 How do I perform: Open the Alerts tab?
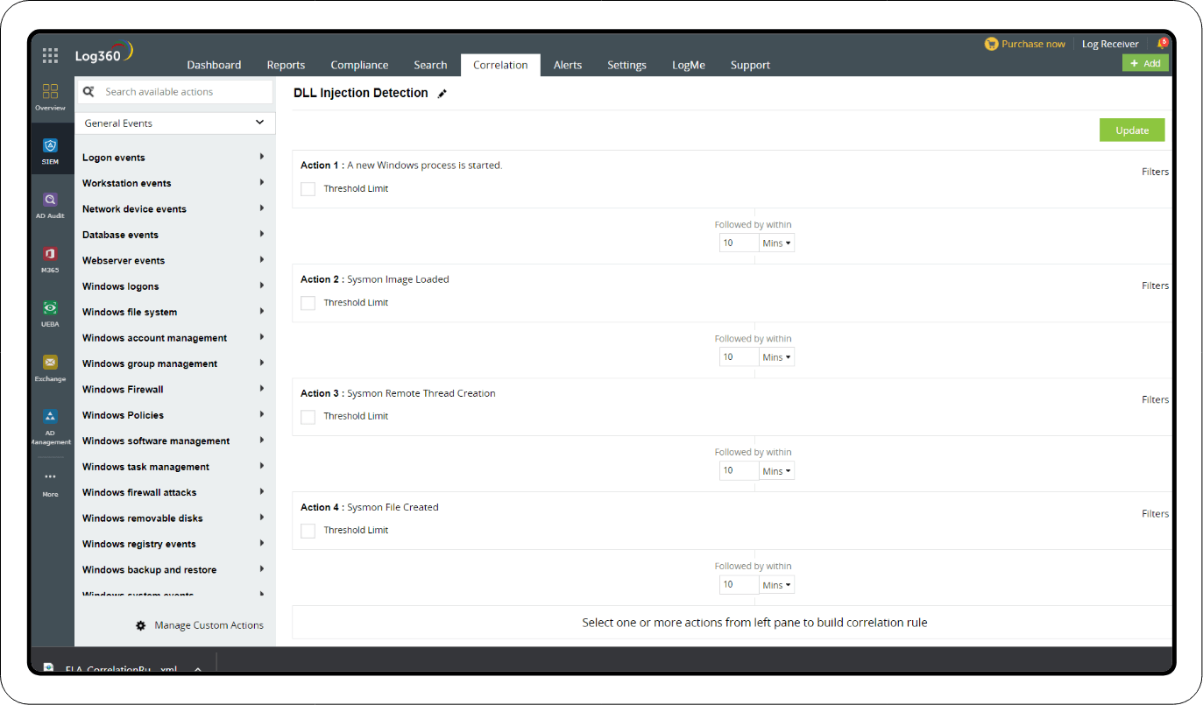[568, 65]
